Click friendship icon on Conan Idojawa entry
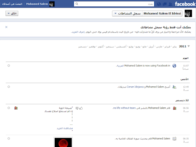The height and width of the screenshot is (147, 196). pyautogui.click(x=175, y=87)
